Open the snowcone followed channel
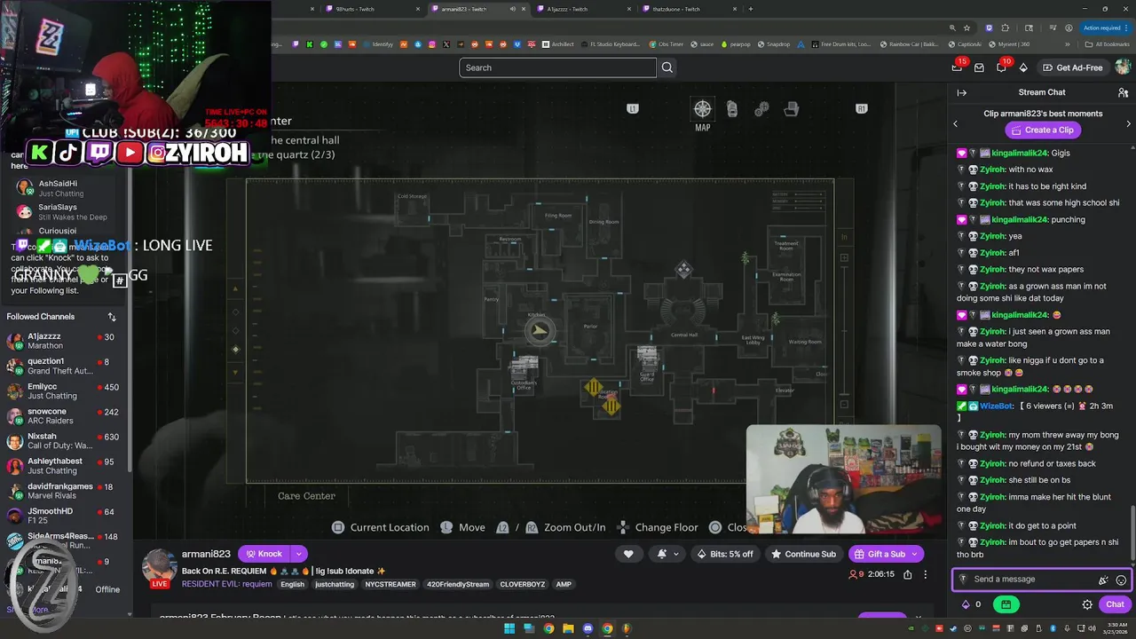The height and width of the screenshot is (639, 1136). click(64, 416)
